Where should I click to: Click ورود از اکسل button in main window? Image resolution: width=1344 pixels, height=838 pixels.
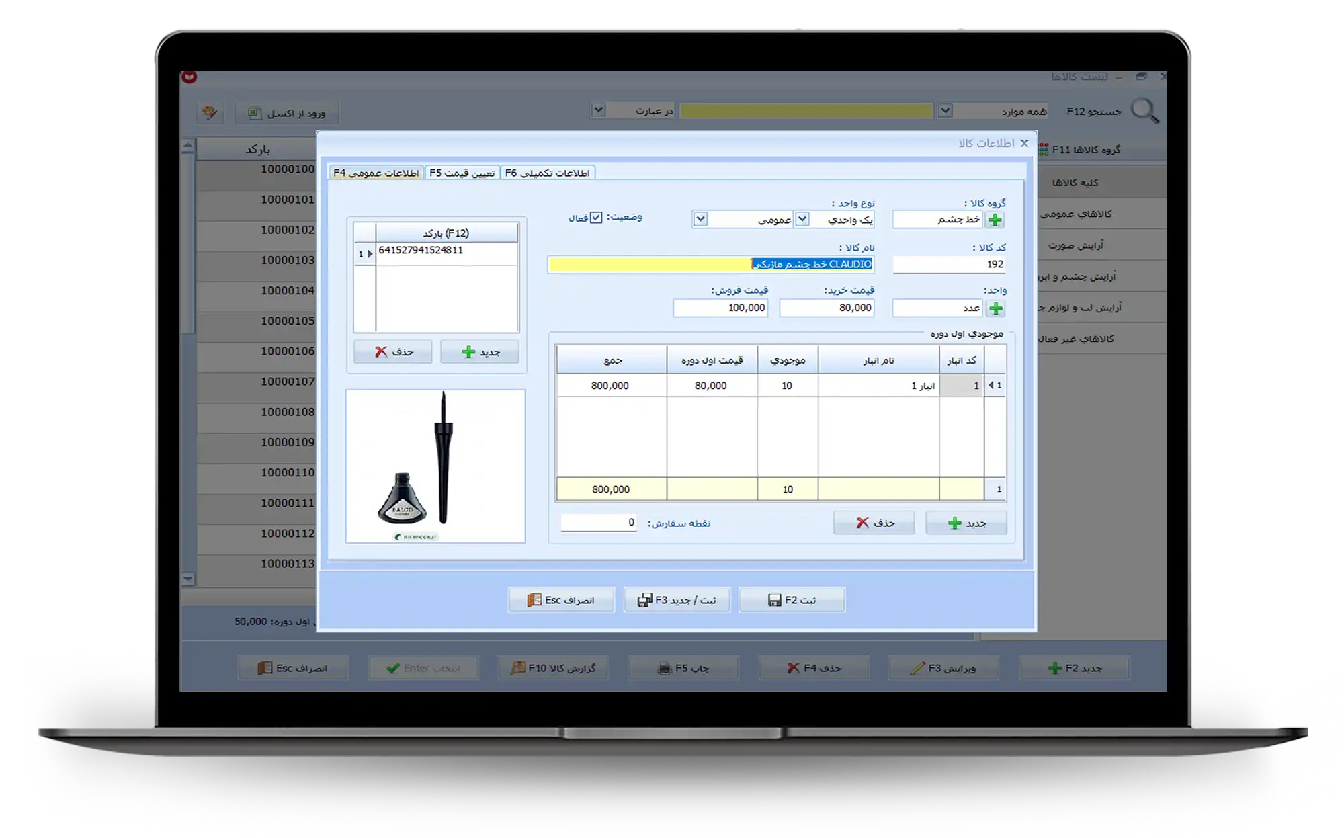click(x=287, y=113)
